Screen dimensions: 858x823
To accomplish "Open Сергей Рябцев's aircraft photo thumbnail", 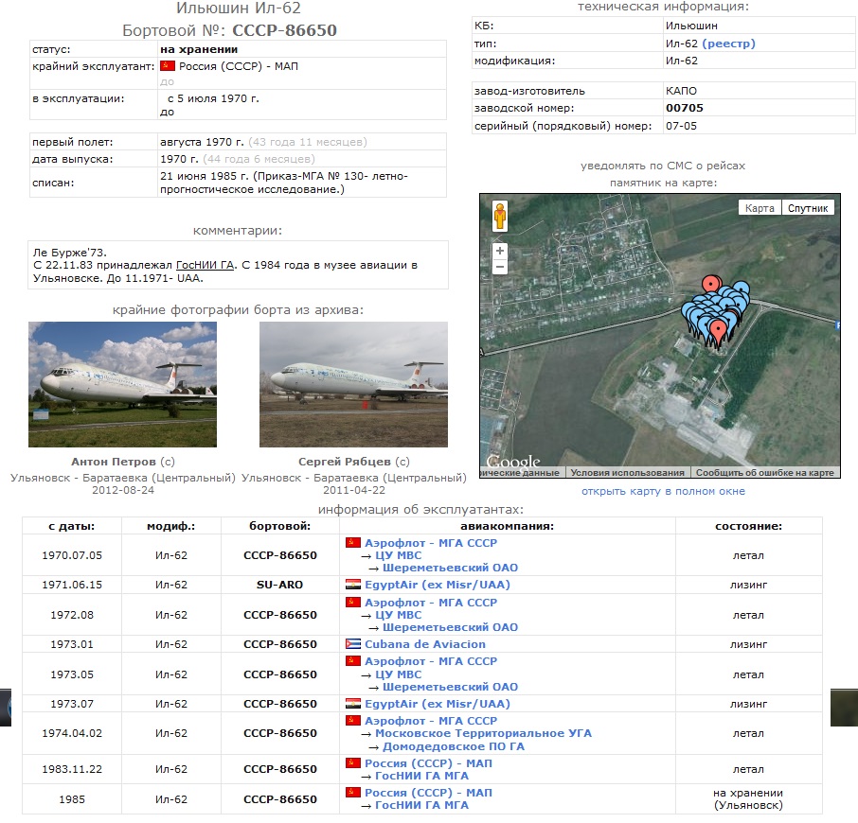I will tap(353, 384).
